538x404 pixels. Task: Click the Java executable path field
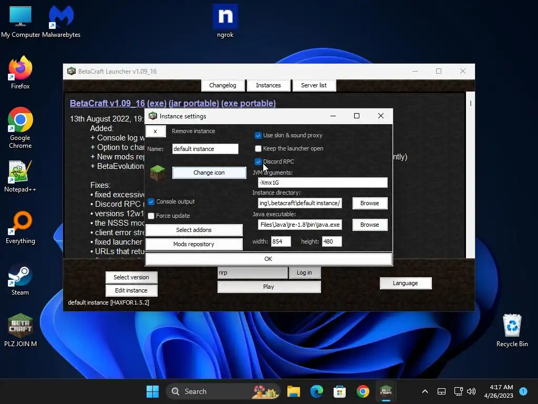click(x=300, y=225)
